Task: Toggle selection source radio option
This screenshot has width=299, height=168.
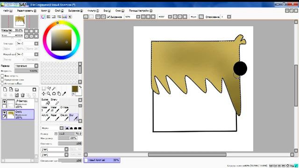Action: (x=2, y=84)
